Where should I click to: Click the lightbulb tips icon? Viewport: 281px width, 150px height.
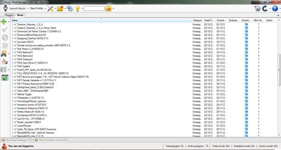(78, 8)
